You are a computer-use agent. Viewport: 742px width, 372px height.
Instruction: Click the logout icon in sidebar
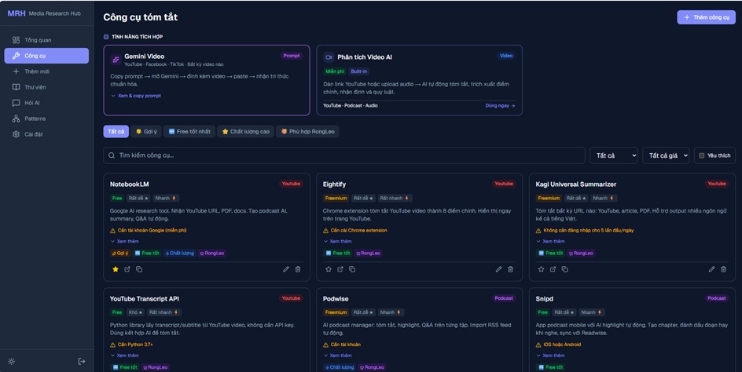(x=82, y=361)
